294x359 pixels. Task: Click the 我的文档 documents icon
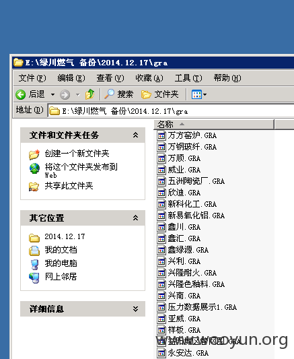34,251
